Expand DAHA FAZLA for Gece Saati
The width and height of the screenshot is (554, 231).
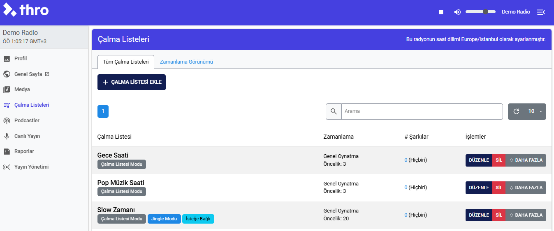pyautogui.click(x=526, y=160)
